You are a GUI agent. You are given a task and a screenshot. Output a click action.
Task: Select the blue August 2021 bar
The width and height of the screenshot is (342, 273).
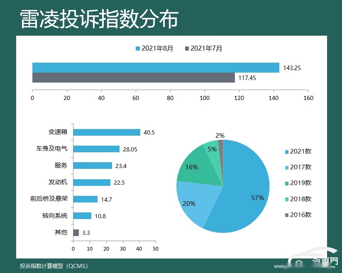pos(156,68)
